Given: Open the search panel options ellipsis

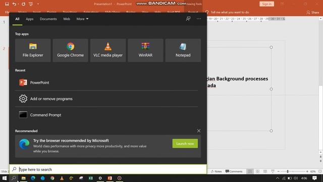Looking at the screenshot, I should point(198,19).
